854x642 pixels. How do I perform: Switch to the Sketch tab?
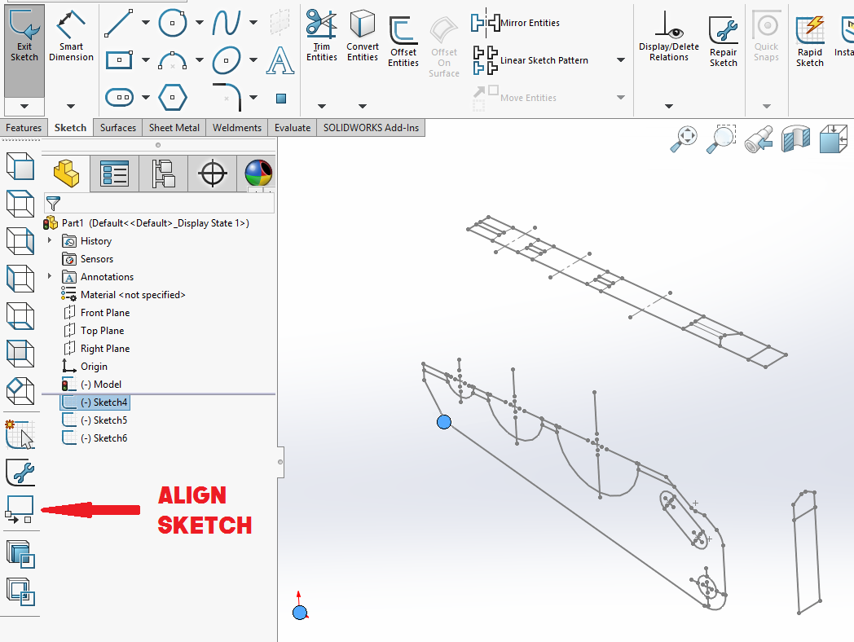(70, 127)
